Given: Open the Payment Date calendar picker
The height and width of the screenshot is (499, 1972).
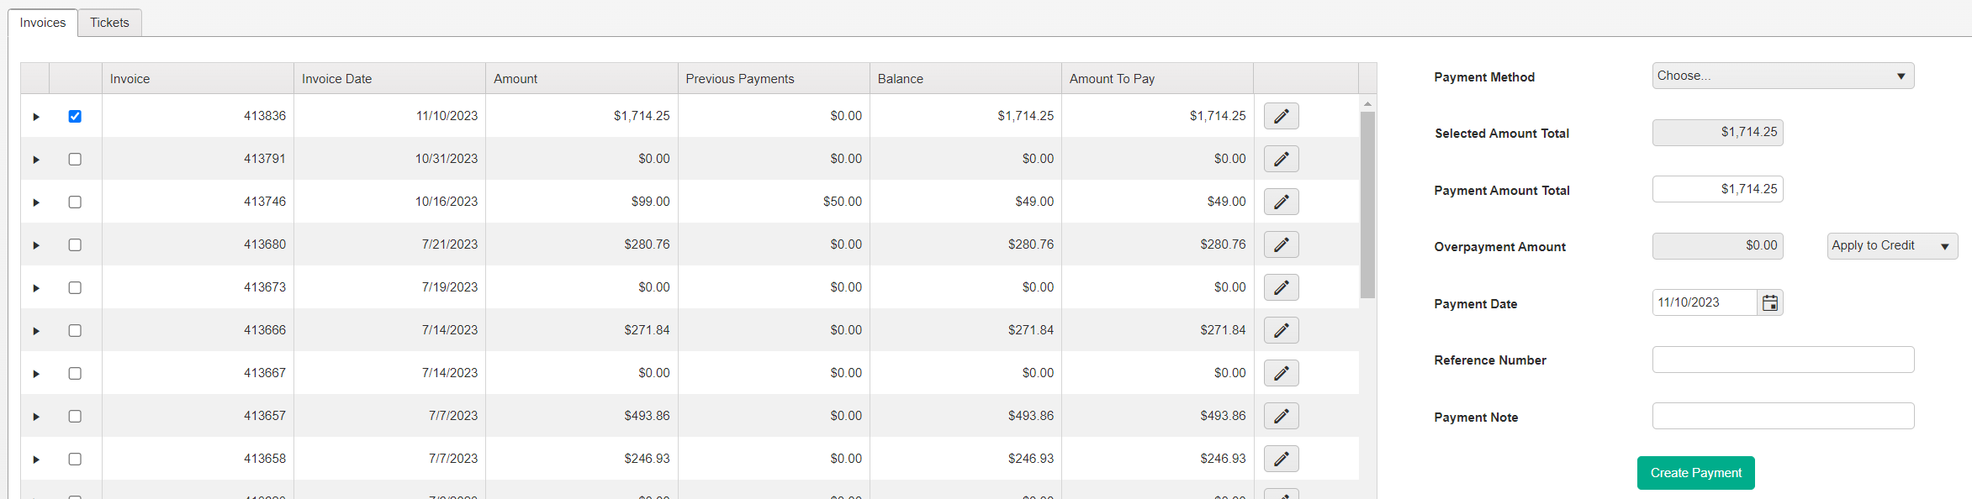Looking at the screenshot, I should [x=1769, y=303].
